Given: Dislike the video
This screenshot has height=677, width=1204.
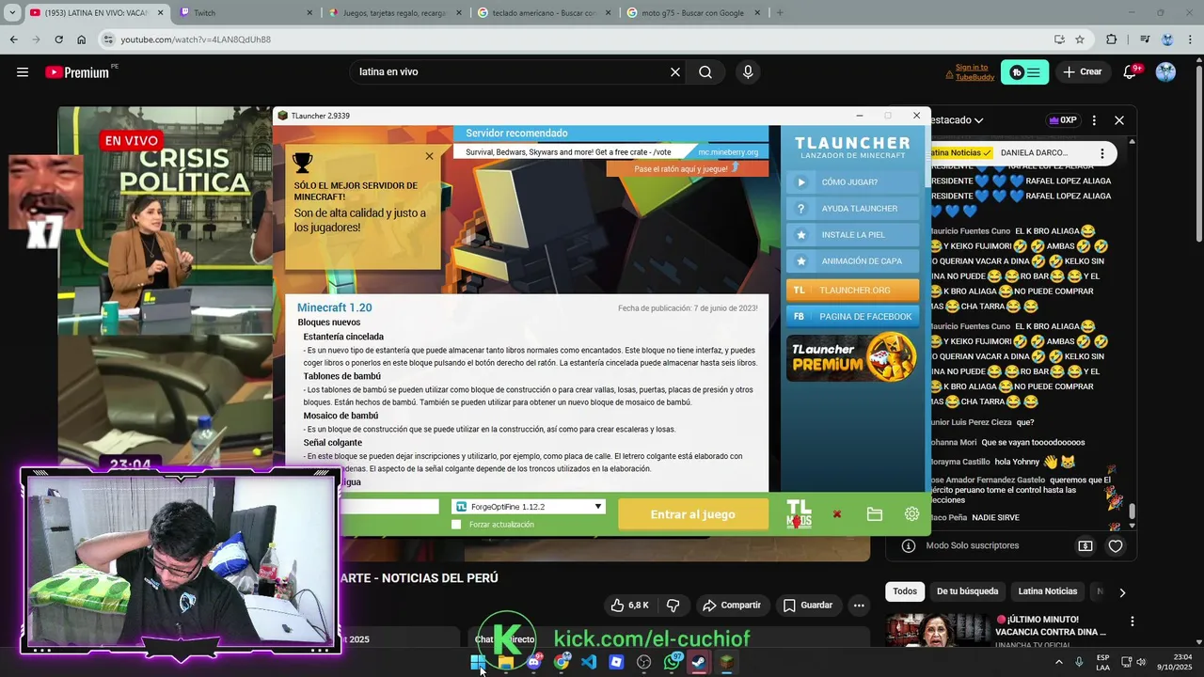Looking at the screenshot, I should 673,605.
